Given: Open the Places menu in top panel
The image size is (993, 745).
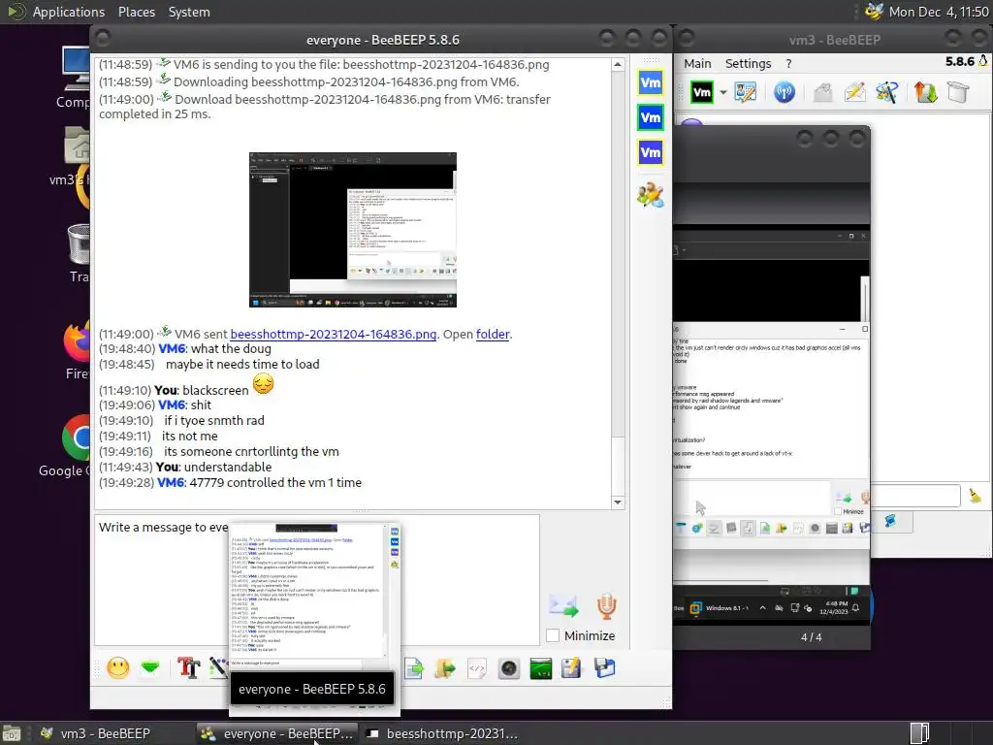Looking at the screenshot, I should pyautogui.click(x=136, y=12).
